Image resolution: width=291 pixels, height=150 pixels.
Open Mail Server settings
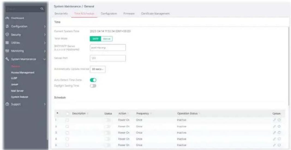point(17,91)
